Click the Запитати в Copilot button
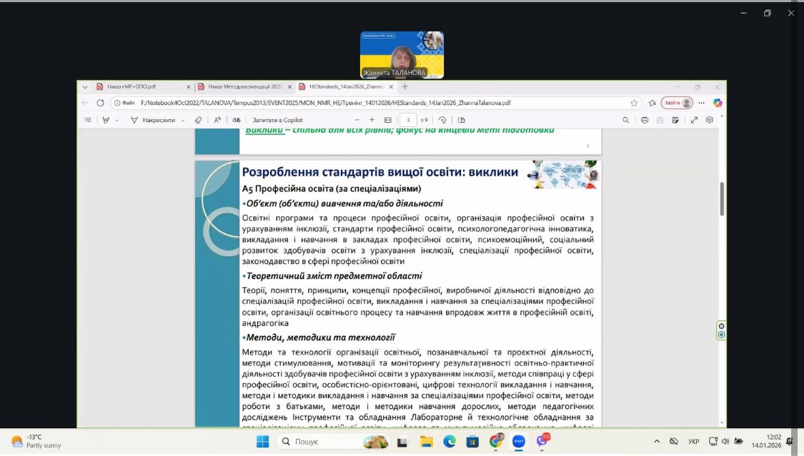804x456 pixels. tap(277, 120)
